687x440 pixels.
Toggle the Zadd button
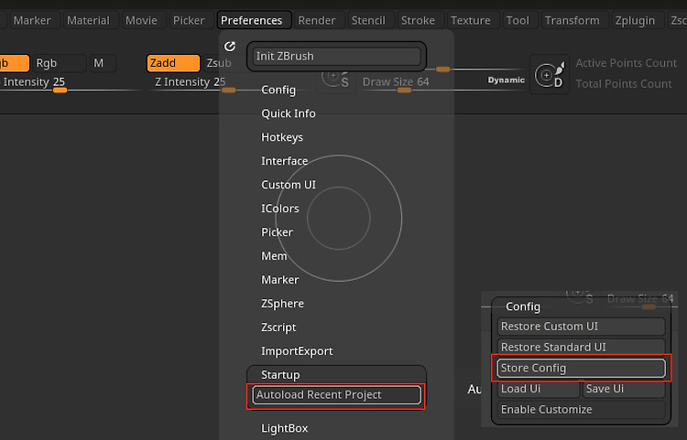[x=173, y=63]
